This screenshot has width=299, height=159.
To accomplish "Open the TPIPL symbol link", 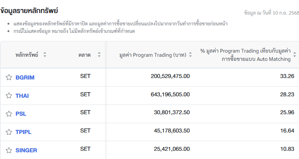I will pyautogui.click(x=24, y=132).
